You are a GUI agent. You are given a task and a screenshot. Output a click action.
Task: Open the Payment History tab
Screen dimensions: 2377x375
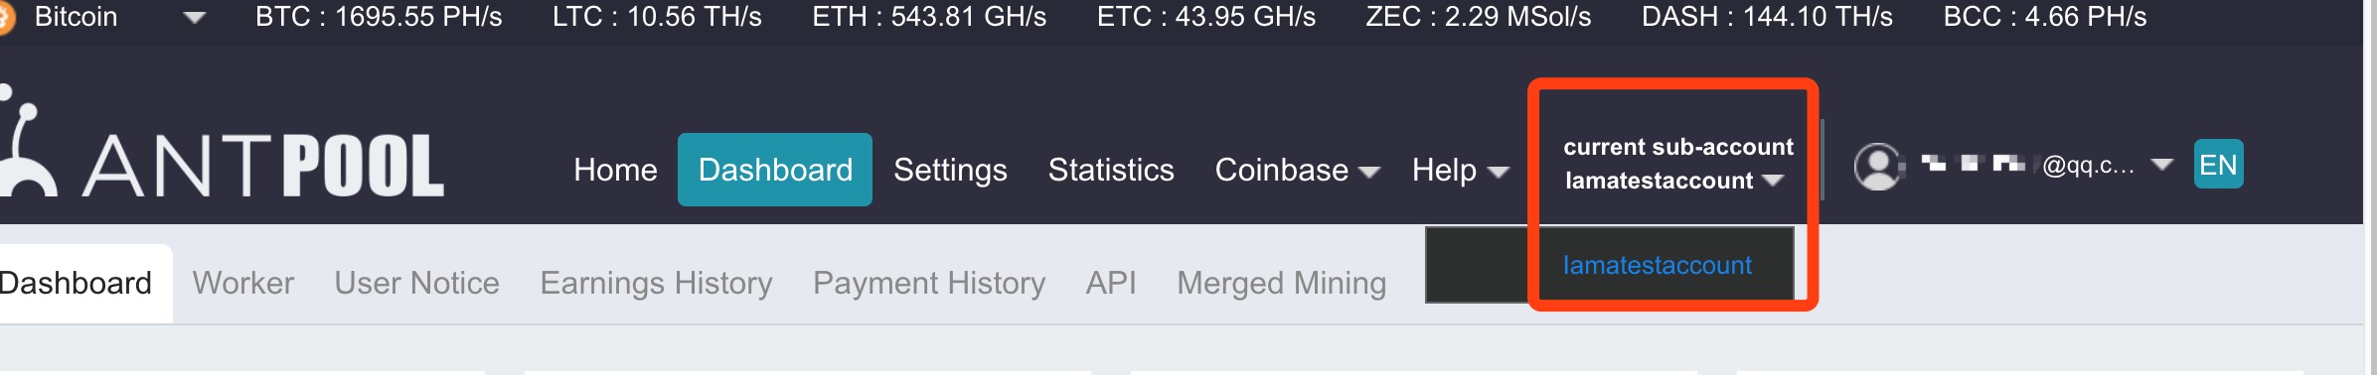pyautogui.click(x=929, y=284)
